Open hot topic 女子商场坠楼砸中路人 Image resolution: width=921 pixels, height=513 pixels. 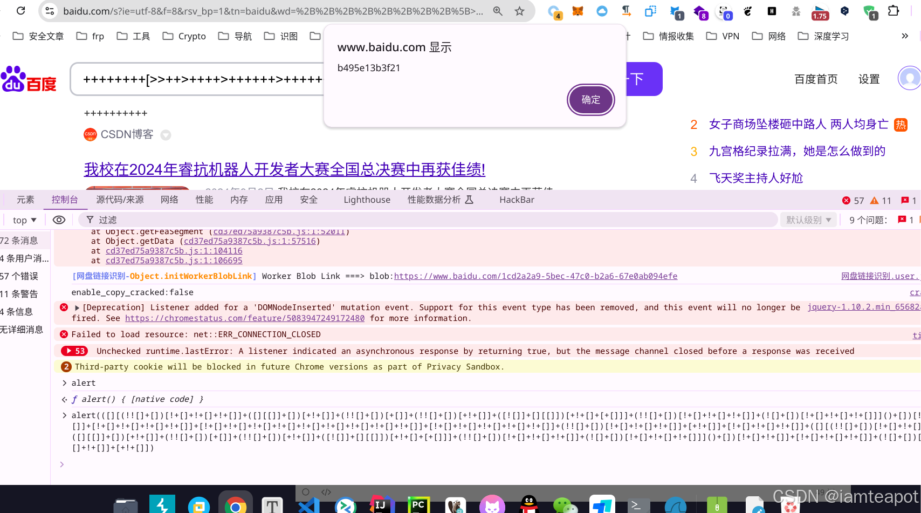click(798, 125)
